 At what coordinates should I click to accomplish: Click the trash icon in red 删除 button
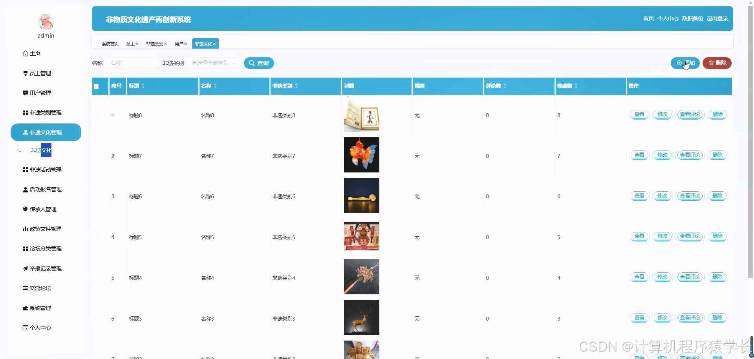coord(711,63)
